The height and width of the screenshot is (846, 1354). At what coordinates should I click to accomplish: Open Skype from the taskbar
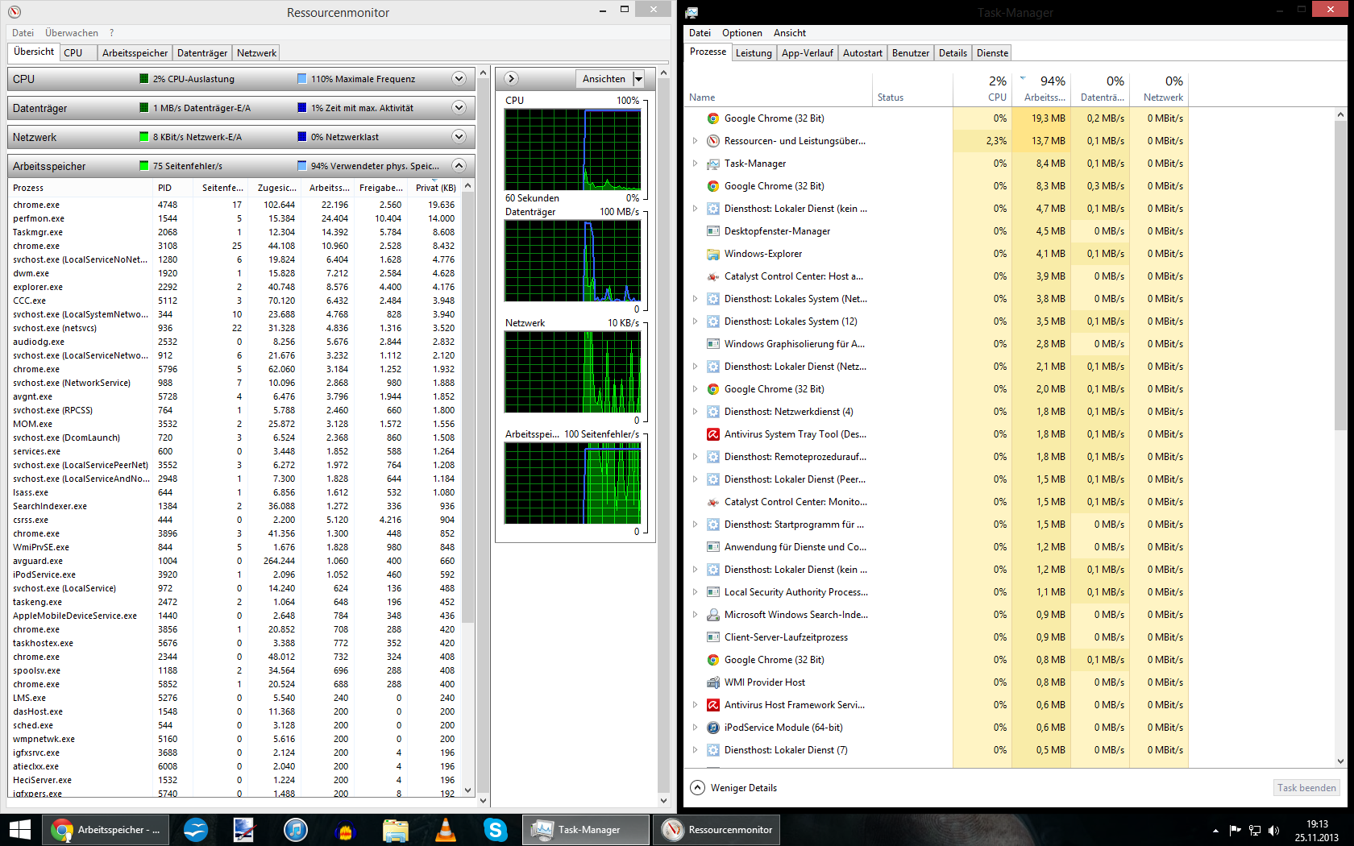coord(495,830)
